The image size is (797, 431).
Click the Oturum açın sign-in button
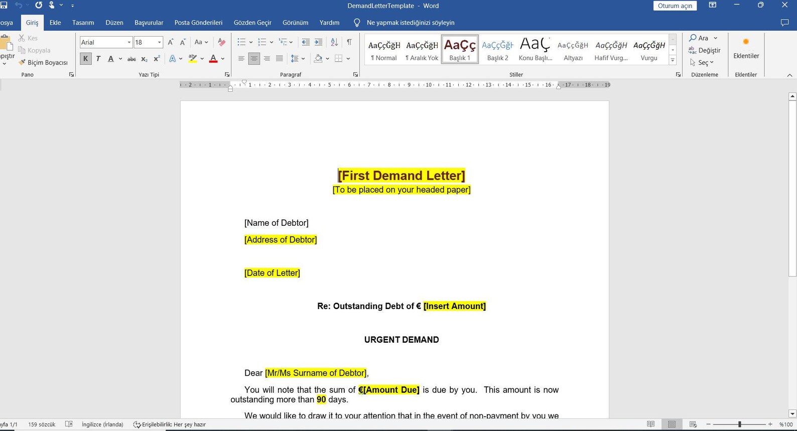pyautogui.click(x=675, y=6)
